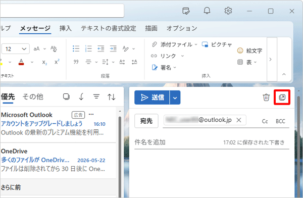Switch to the 優先 inbox tab
Viewport: 303px width, 198px height.
point(8,96)
